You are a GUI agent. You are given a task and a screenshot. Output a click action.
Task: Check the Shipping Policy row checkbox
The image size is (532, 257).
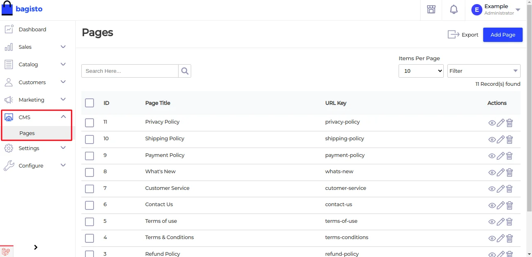[89, 139]
